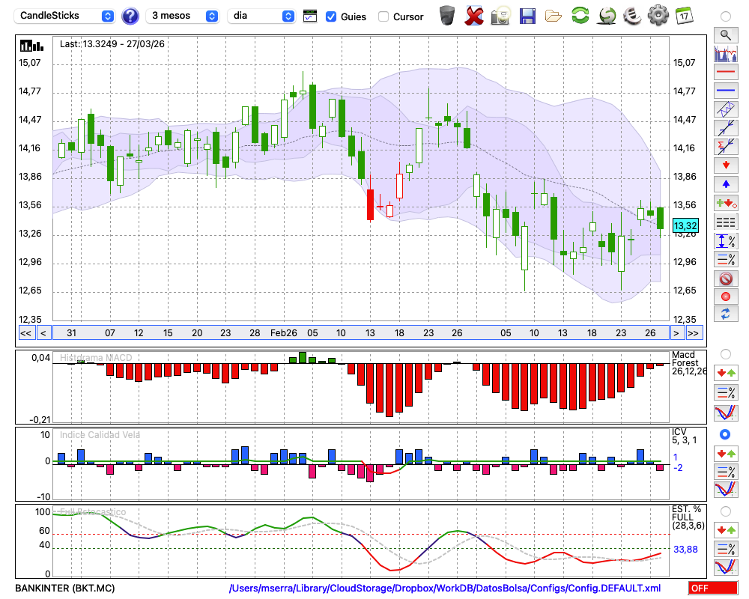Image resolution: width=749 pixels, height=599 pixels.
Task: Select the MACD panel radio button
Action: coord(726,354)
